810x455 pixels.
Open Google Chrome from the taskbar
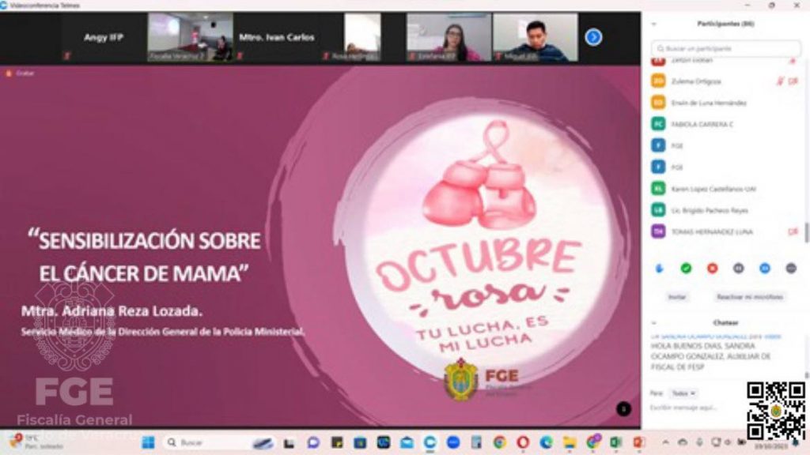[499, 442]
